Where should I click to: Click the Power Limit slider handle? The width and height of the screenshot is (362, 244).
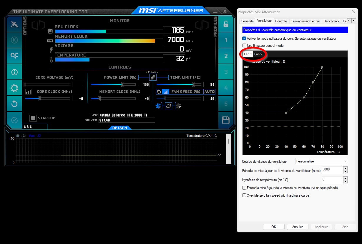122,84
